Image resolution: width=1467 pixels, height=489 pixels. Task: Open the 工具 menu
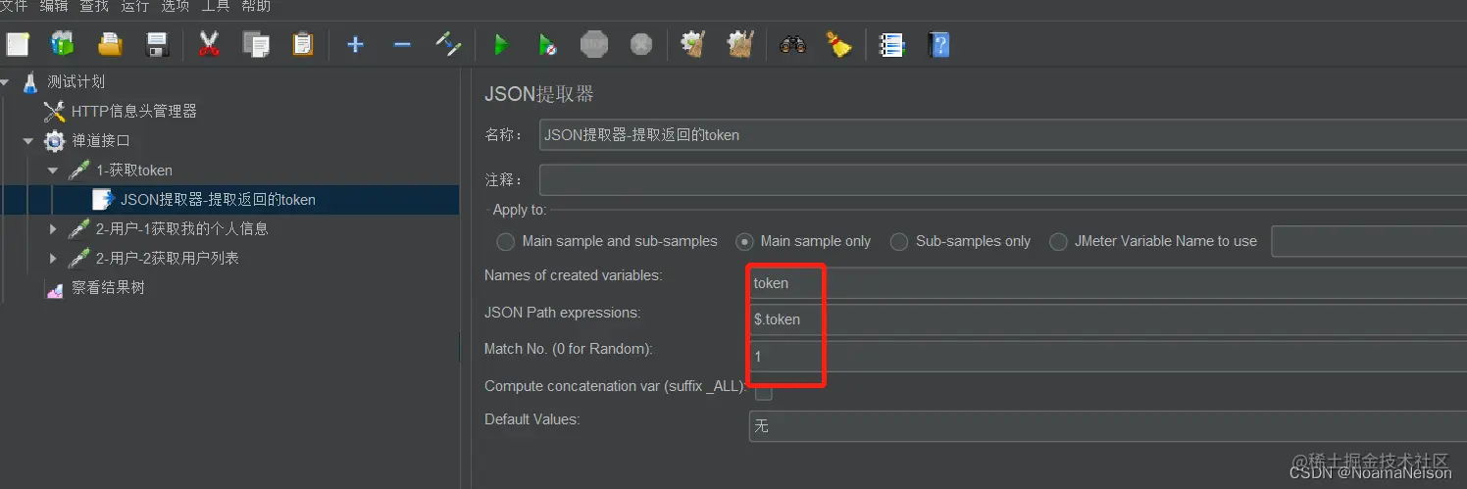tap(216, 6)
